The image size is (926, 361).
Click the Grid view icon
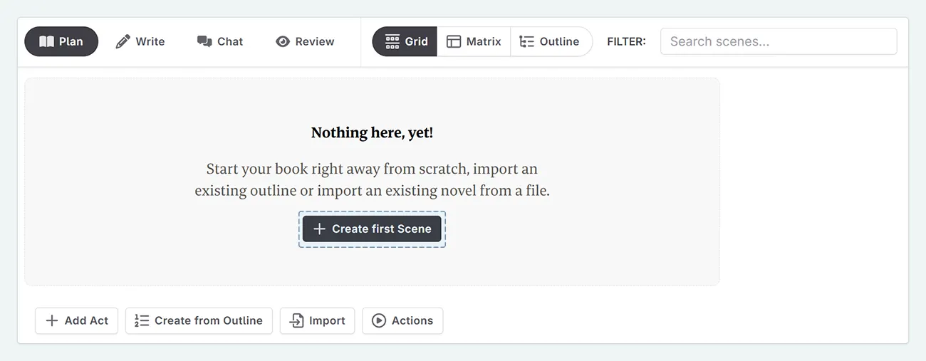[x=392, y=41]
